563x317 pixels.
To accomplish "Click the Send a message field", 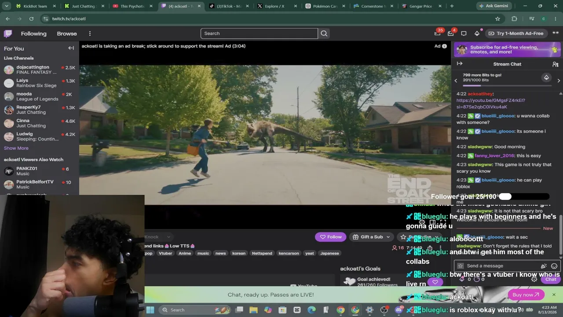I will click(x=506, y=266).
